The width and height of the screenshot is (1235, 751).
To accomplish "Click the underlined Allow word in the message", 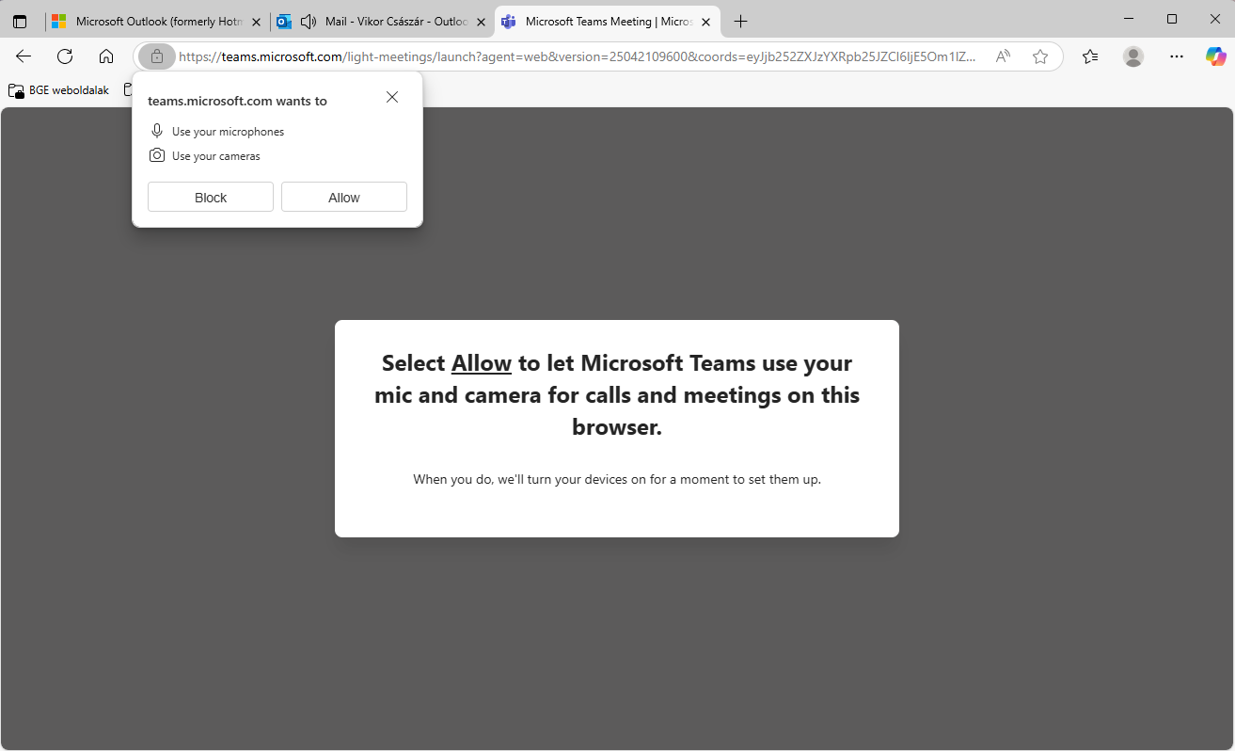I will pos(482,363).
